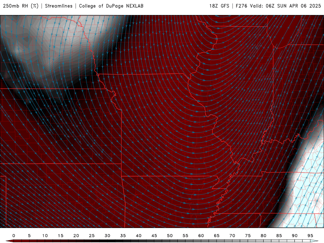Click the 70 label under the color bar
324x243 pixels.
coord(232,236)
